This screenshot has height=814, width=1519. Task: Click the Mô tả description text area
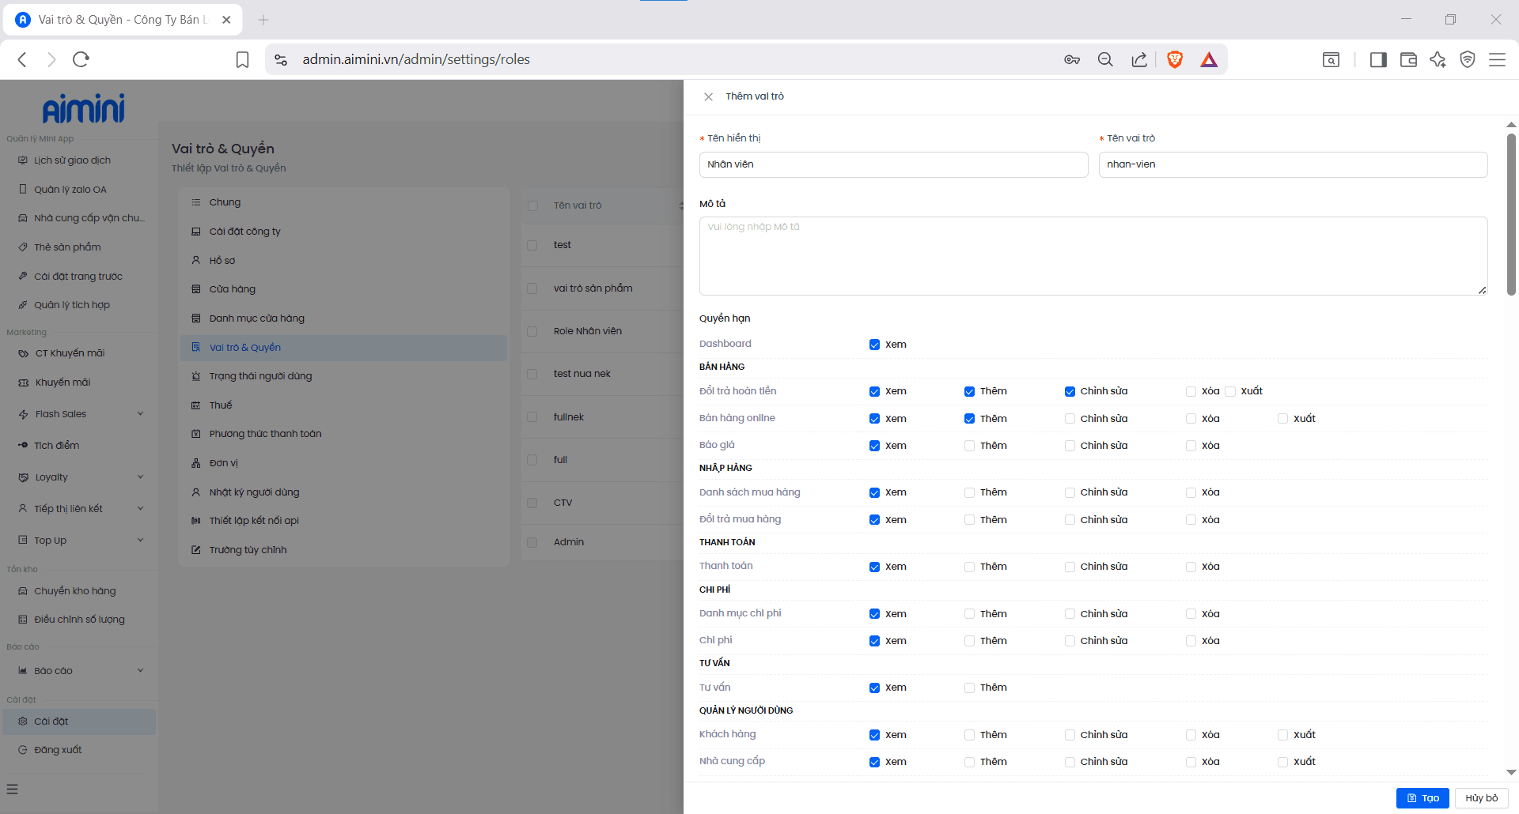(1092, 256)
